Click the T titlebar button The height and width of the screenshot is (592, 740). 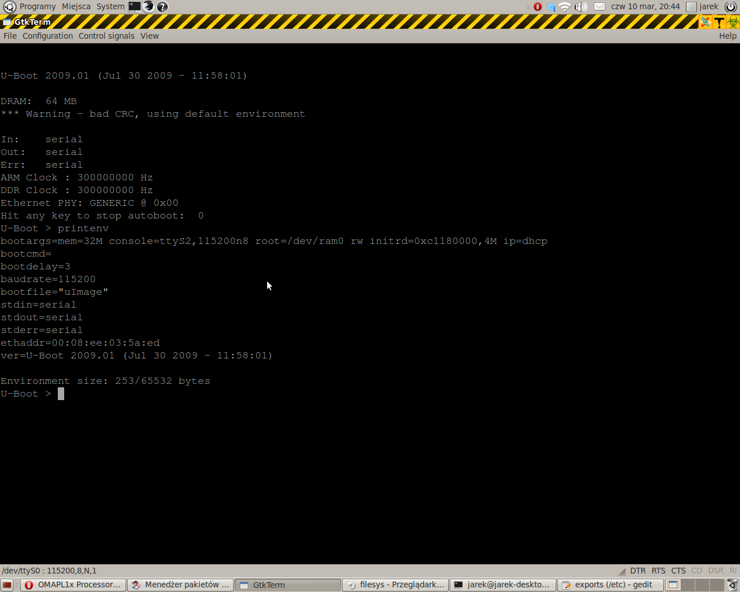tap(719, 22)
